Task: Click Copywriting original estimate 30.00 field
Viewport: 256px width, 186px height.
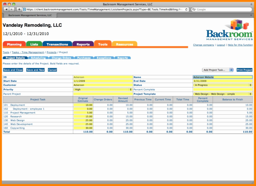Action: 83,128
